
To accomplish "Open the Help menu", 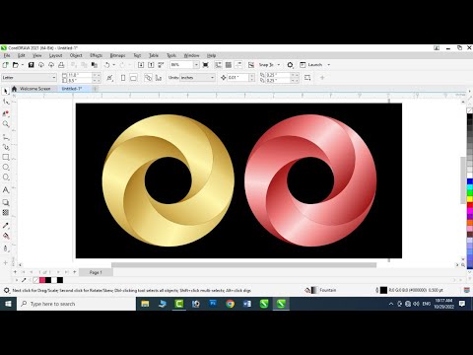I will (211, 55).
